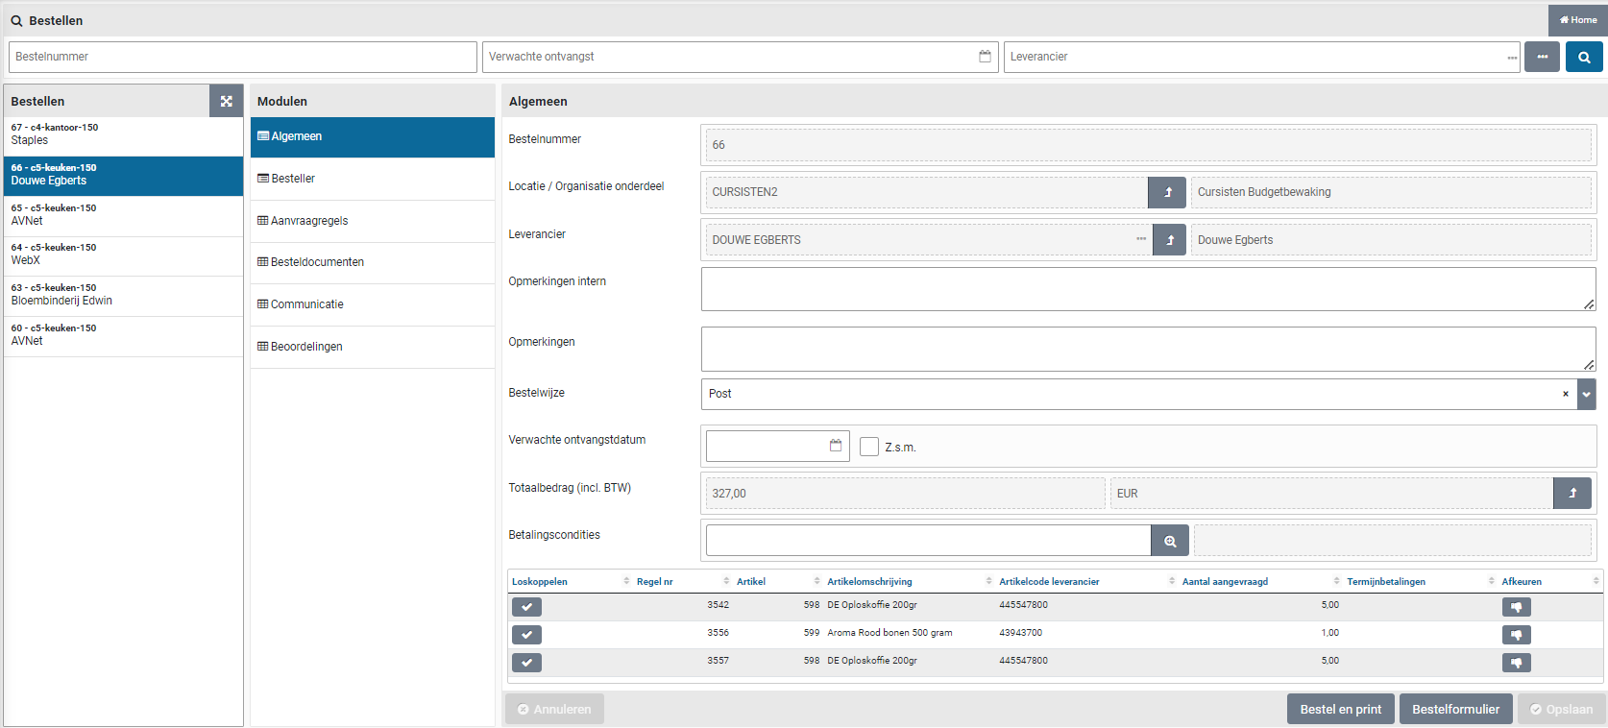The height and width of the screenshot is (728, 1608).
Task: Collapse the Bestellen list panel
Action: point(226,101)
